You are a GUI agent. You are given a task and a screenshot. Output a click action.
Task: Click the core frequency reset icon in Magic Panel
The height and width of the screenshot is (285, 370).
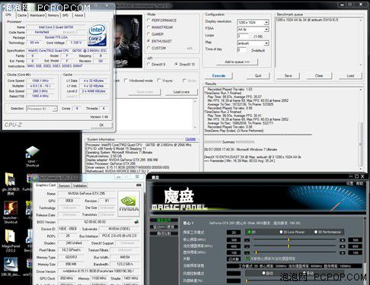(x=247, y=239)
